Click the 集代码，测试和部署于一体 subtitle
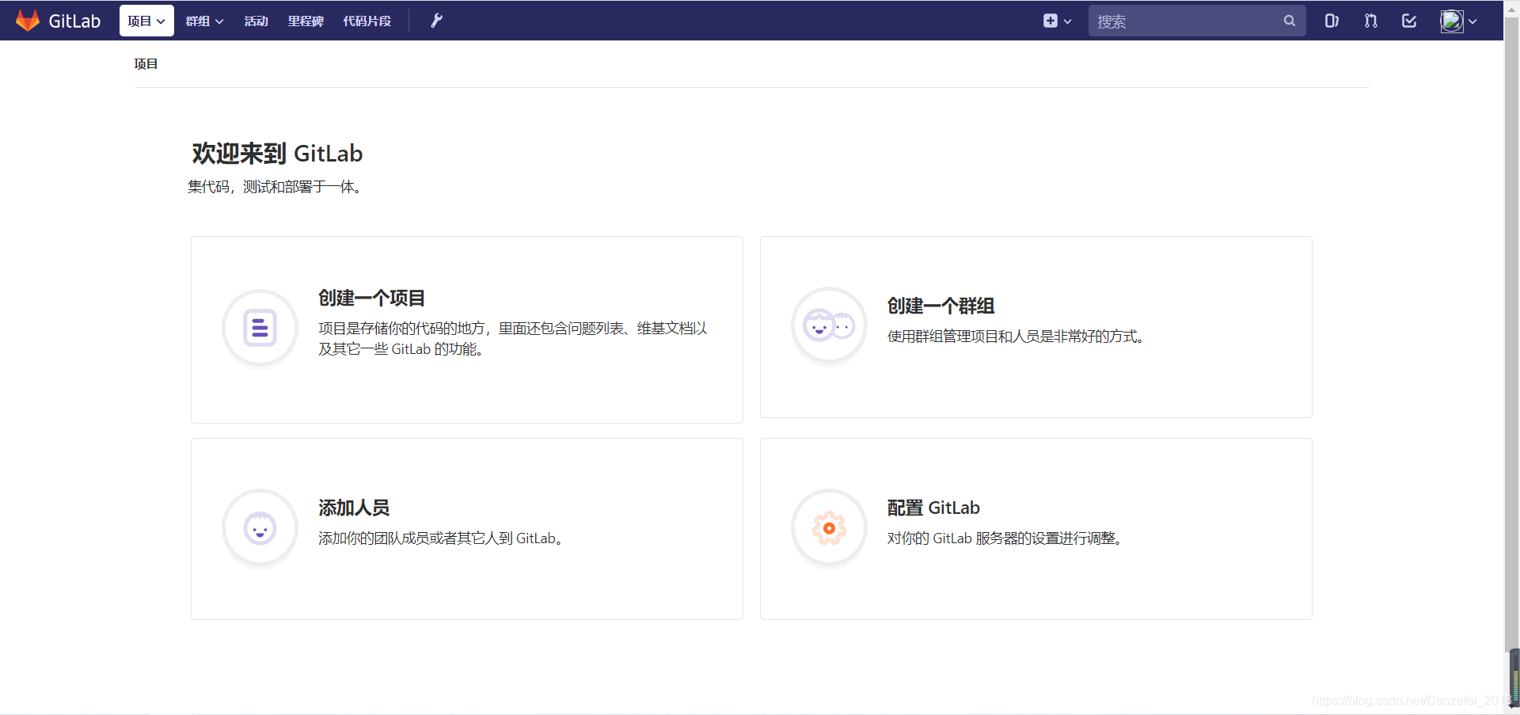 point(276,187)
